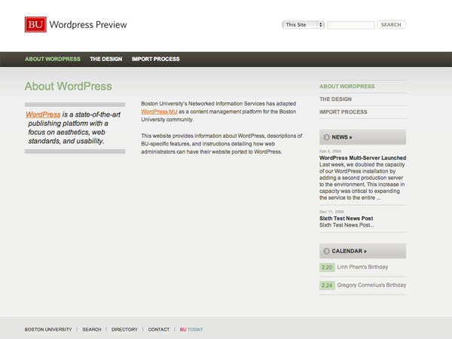Click the 2.20 calendar date badge
This screenshot has width=452, height=339.
click(x=327, y=267)
